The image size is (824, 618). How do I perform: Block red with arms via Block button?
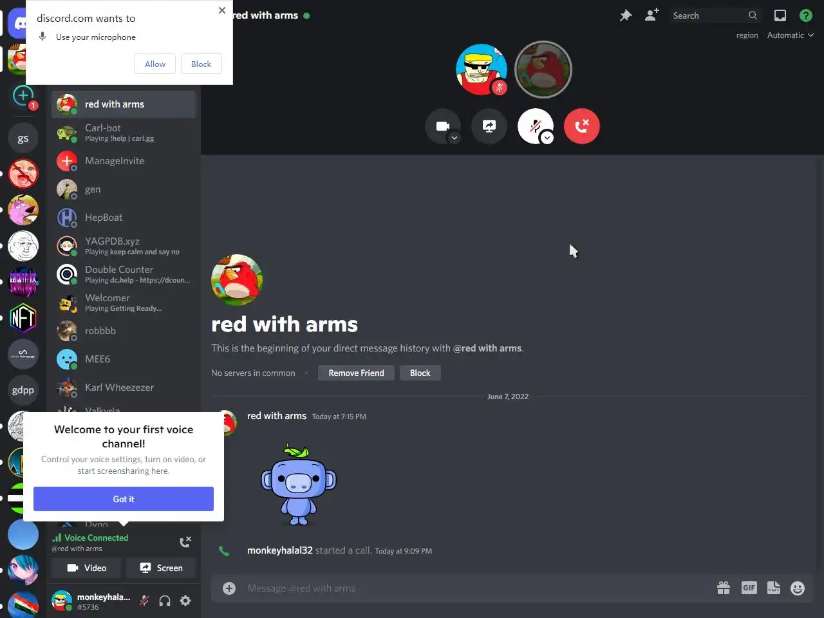(420, 373)
